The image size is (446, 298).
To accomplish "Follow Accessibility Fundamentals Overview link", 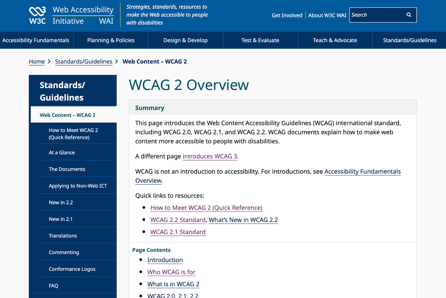I will tap(362, 171).
